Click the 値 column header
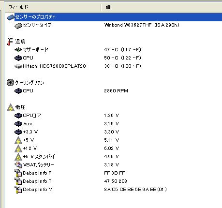 [x=162, y=7]
